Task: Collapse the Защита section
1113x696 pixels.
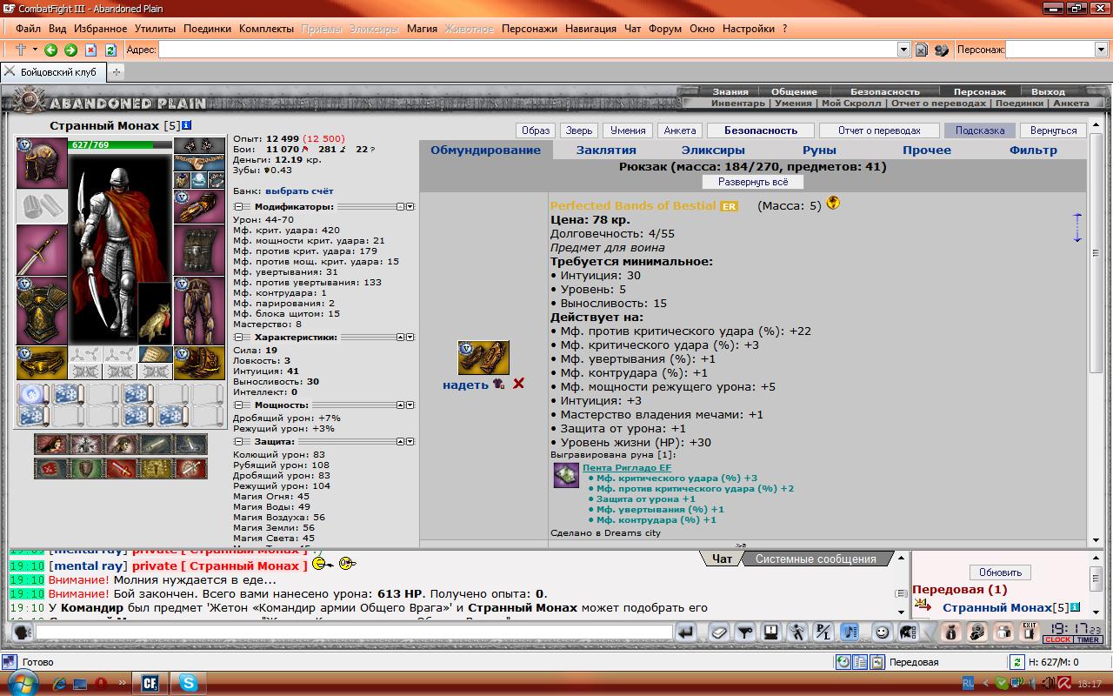Action: pyautogui.click(x=238, y=442)
